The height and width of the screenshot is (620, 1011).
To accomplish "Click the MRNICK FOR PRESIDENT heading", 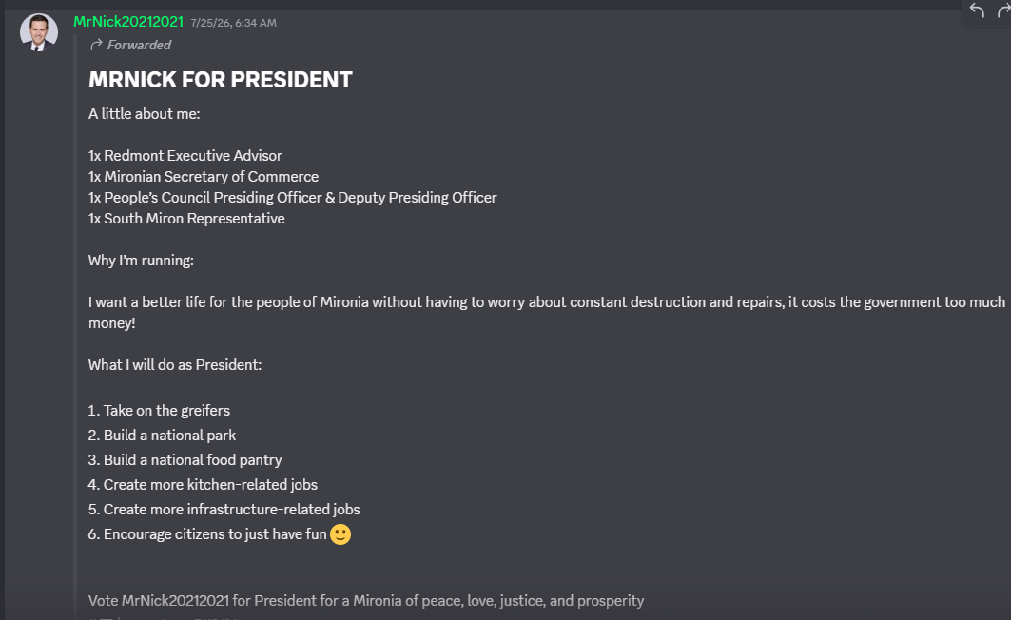I will pyautogui.click(x=221, y=80).
